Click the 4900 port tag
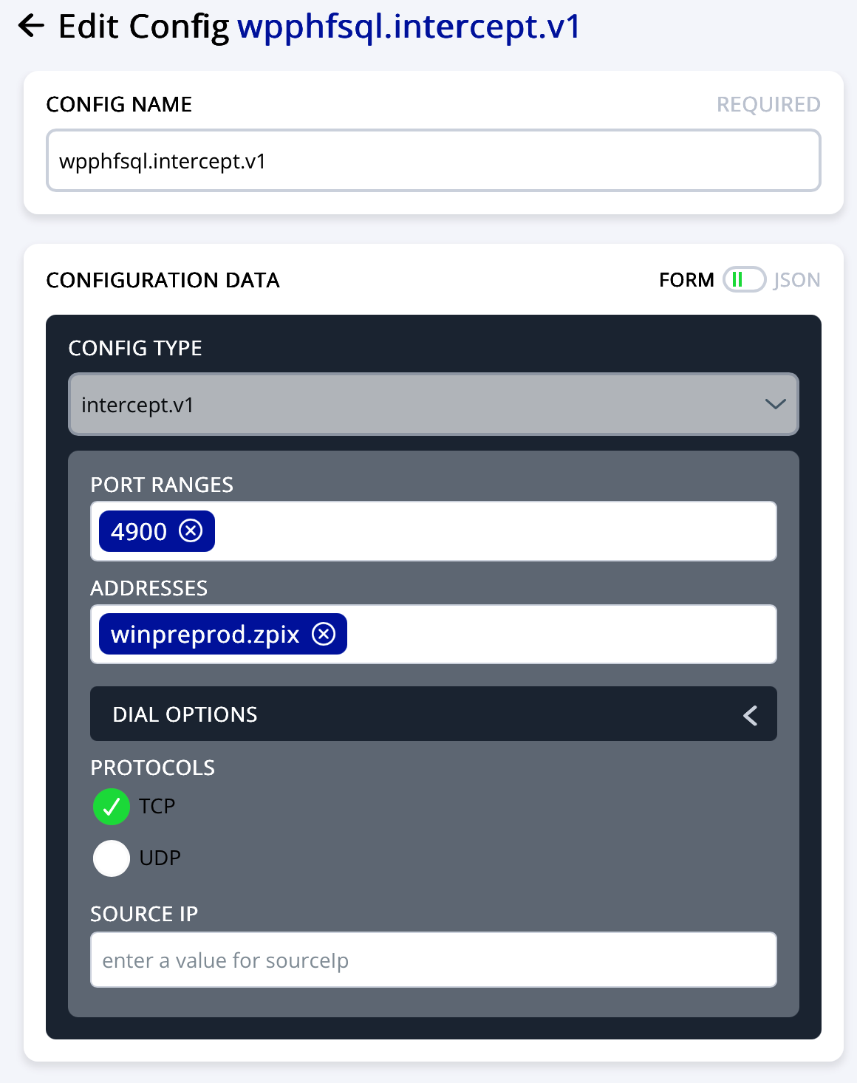Viewport: 857px width, 1083px height. (x=139, y=531)
